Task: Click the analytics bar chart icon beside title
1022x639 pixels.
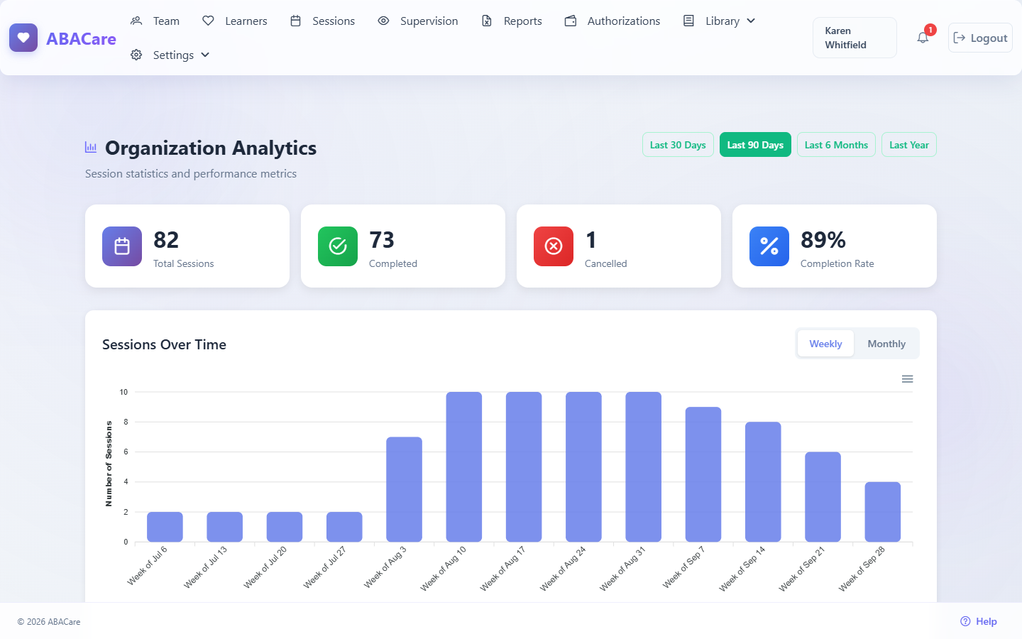Action: [91, 147]
